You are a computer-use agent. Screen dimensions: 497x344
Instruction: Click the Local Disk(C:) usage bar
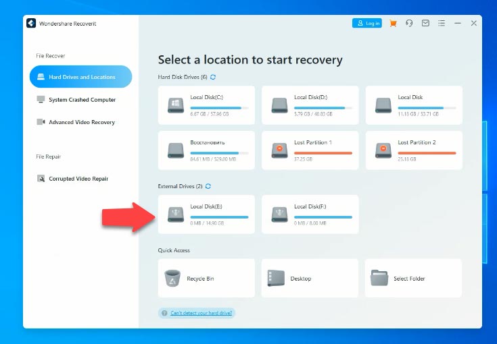point(219,108)
